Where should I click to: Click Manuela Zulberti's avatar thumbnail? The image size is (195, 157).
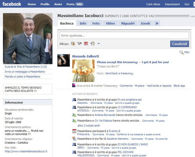(63, 61)
